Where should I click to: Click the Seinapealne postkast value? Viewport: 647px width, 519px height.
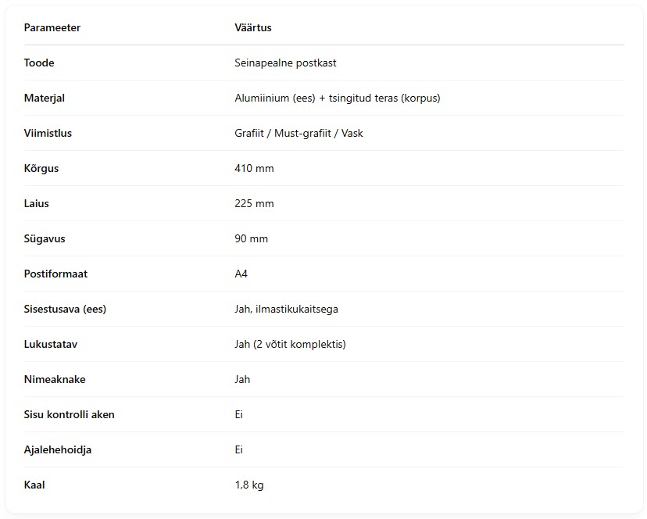(x=285, y=63)
